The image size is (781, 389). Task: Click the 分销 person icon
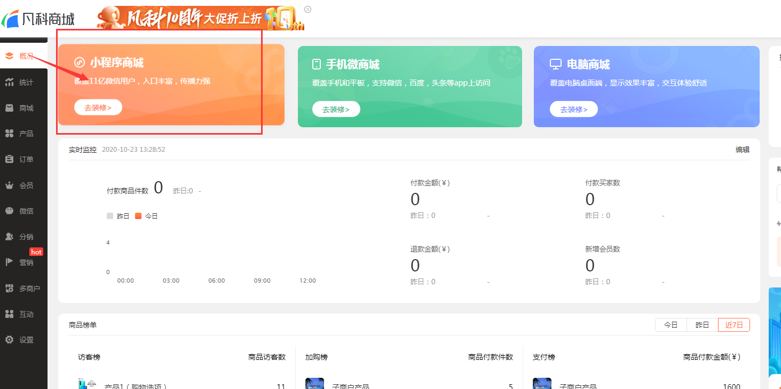point(9,237)
